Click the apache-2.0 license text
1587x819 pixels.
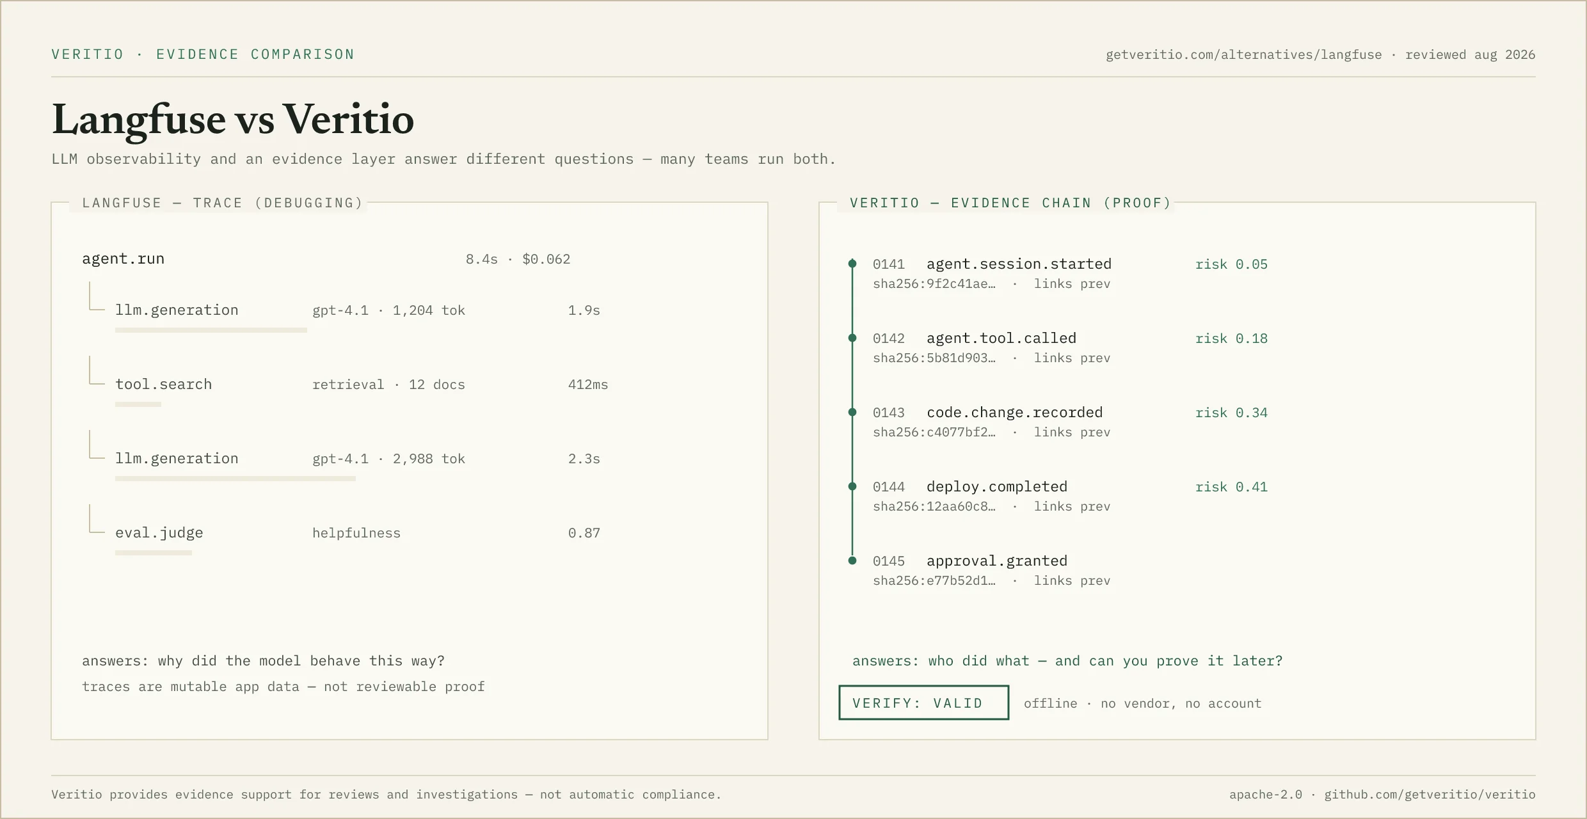[x=1265, y=795]
